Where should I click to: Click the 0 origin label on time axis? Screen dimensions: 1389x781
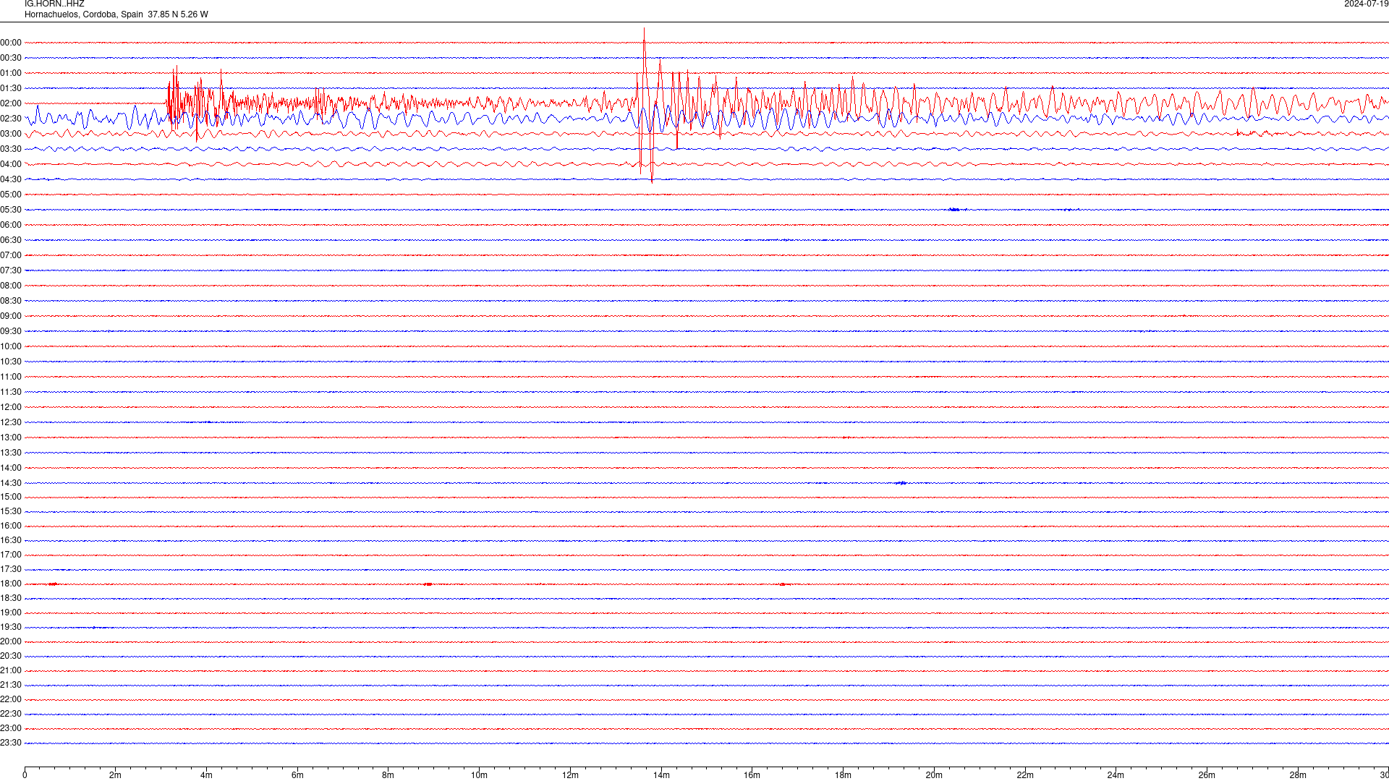(x=25, y=775)
